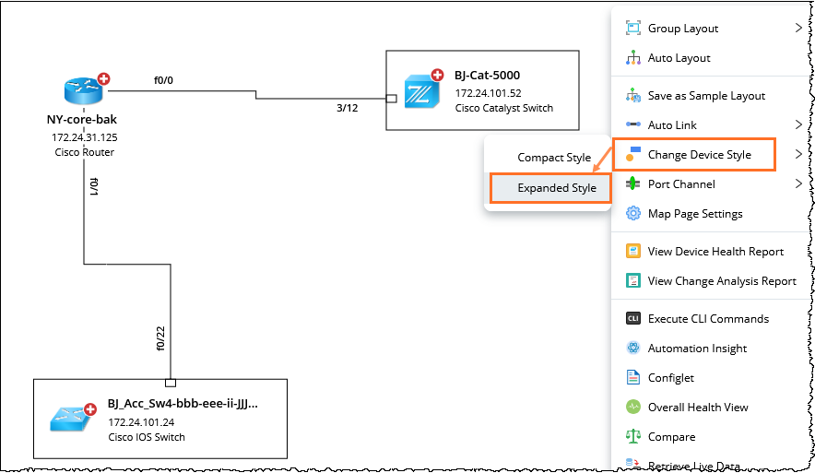Expand the Auto Link submenu arrow
Screen dimensions: 815x473
tap(798, 124)
